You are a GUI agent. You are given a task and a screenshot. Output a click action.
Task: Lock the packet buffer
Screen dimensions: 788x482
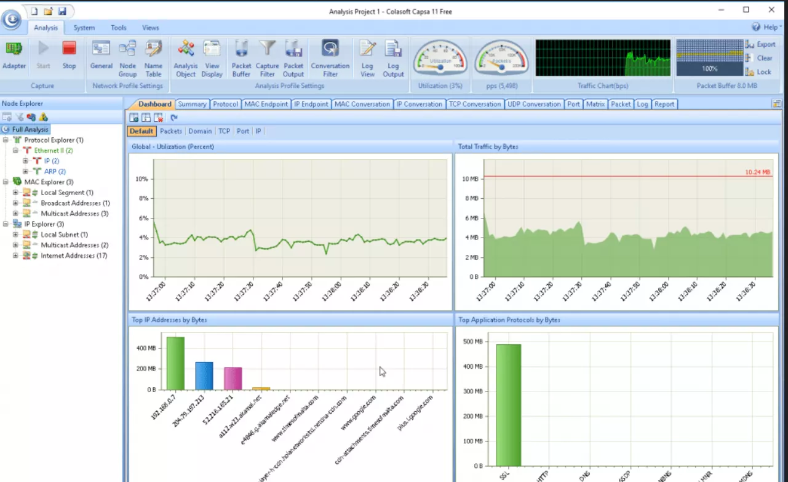[x=758, y=72]
